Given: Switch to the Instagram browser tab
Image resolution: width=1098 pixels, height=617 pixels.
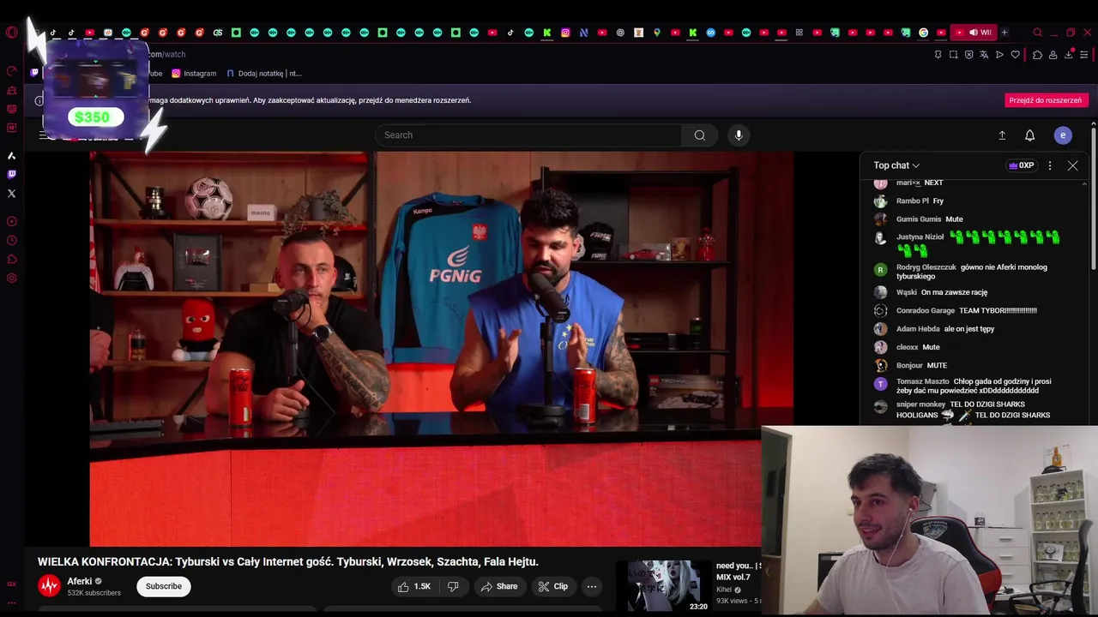Looking at the screenshot, I should tap(565, 33).
